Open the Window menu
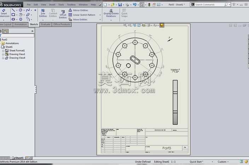Screen dimensions: 249x165 coord(83,5)
